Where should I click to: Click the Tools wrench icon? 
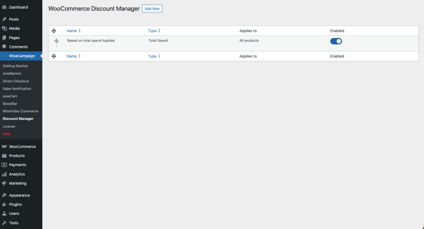point(4,223)
